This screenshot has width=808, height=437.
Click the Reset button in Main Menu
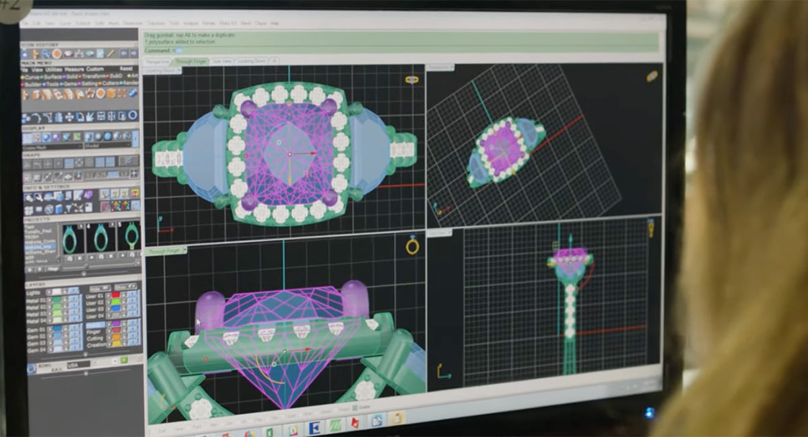point(126,69)
